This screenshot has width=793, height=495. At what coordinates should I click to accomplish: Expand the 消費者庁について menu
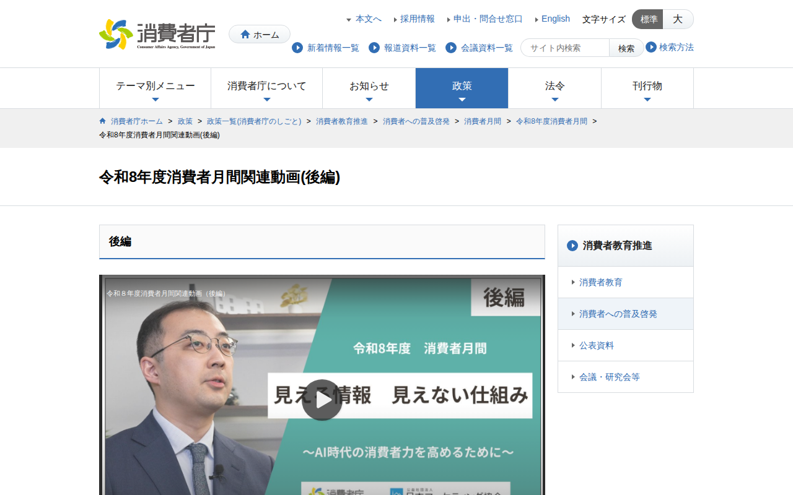(267, 88)
